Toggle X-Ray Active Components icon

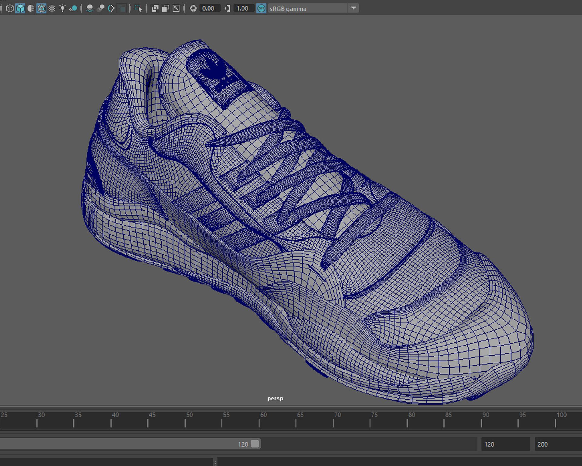(x=166, y=8)
